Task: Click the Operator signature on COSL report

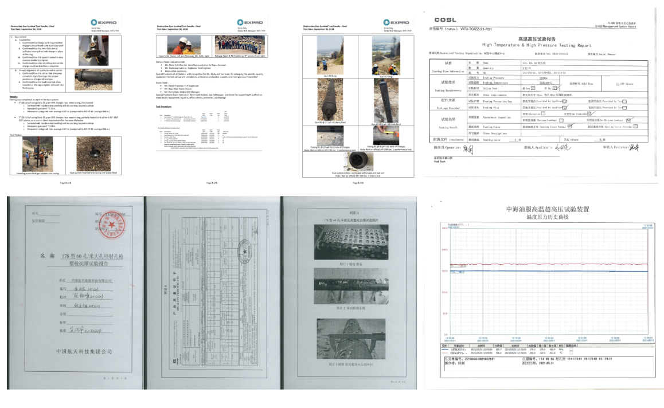Action: click(x=468, y=148)
